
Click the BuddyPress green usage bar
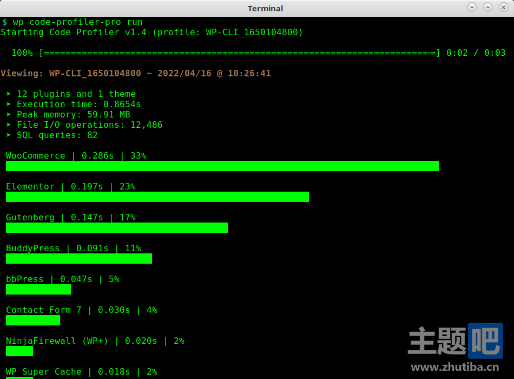(79, 259)
